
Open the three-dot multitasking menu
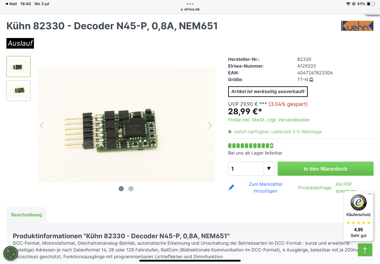[x=190, y=4]
